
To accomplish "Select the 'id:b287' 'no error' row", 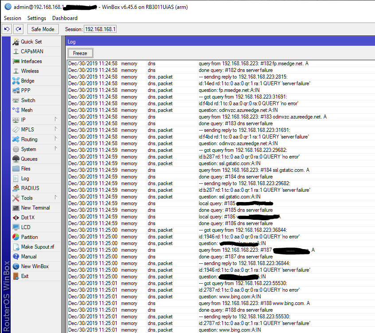I will pos(221,157).
